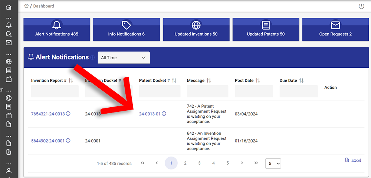The width and height of the screenshot is (371, 178).
Task: Go to next page of records
Action: coord(242,163)
